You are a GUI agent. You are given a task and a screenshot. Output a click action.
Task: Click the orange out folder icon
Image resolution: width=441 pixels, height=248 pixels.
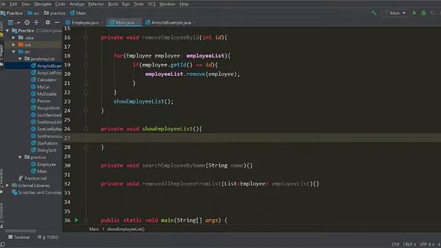pos(21,45)
